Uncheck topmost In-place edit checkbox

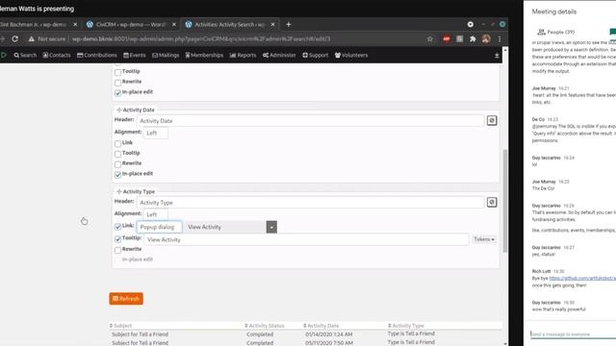point(117,92)
